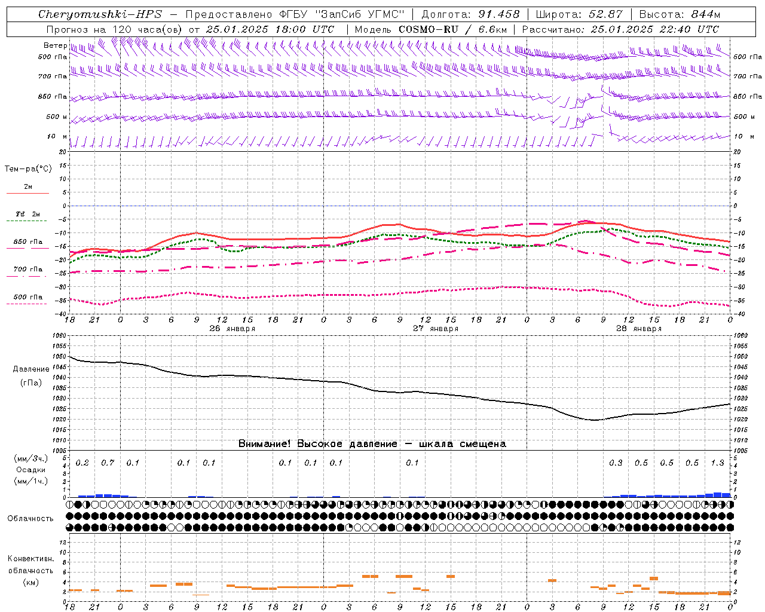Screen dimensions: 765x612
Task: Select the 'Долгота: 91.458' longitude text
Action: point(470,14)
